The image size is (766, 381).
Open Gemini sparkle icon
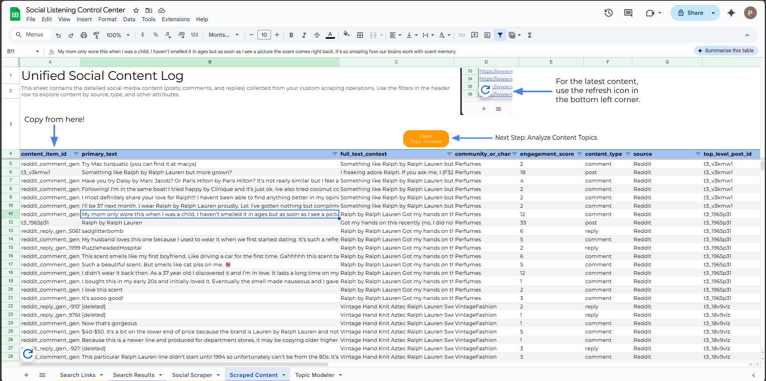[731, 13]
